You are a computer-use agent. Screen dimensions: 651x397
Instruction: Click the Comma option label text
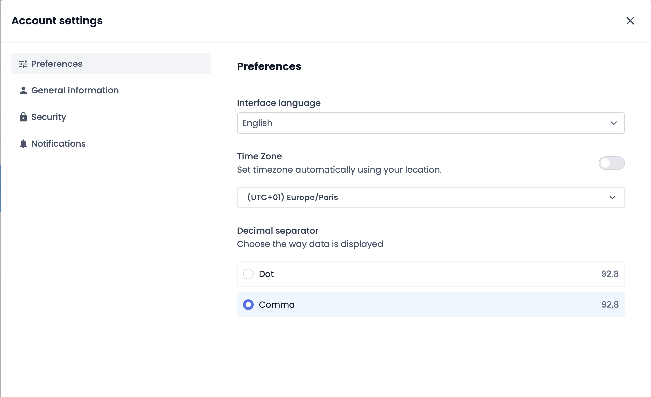(277, 305)
